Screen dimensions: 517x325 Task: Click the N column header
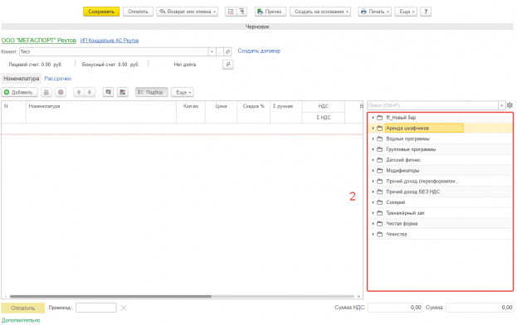[x=13, y=112]
